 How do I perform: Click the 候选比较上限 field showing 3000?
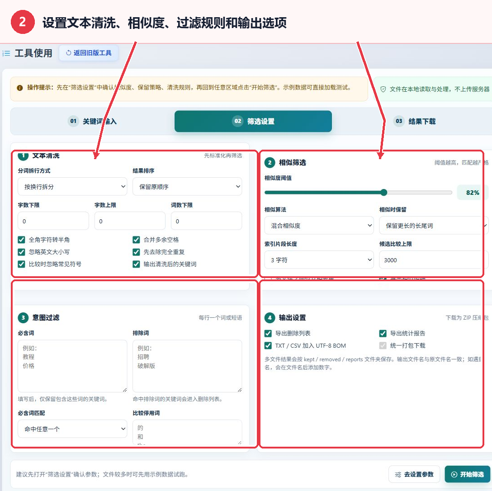coord(434,260)
